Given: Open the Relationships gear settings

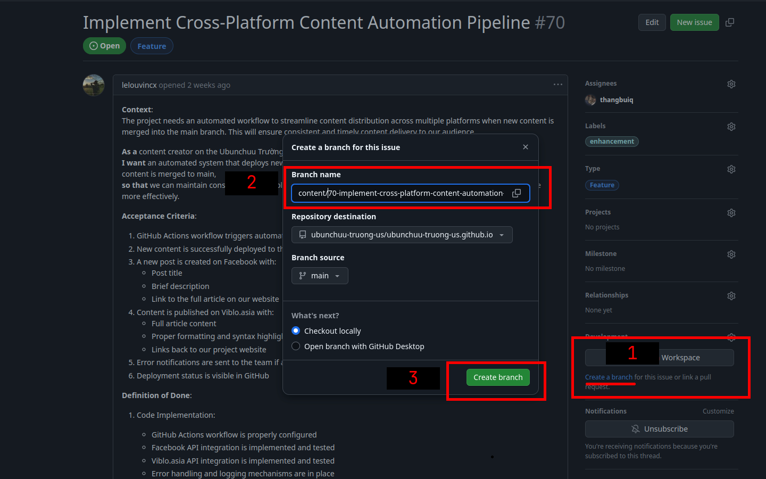Looking at the screenshot, I should (x=731, y=296).
